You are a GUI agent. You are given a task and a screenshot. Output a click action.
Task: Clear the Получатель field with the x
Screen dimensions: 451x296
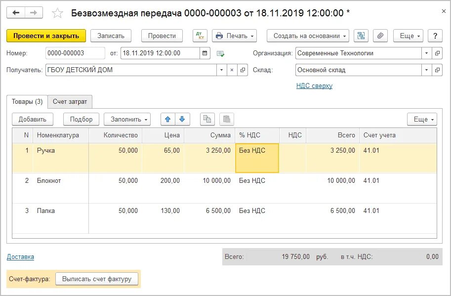232,70
